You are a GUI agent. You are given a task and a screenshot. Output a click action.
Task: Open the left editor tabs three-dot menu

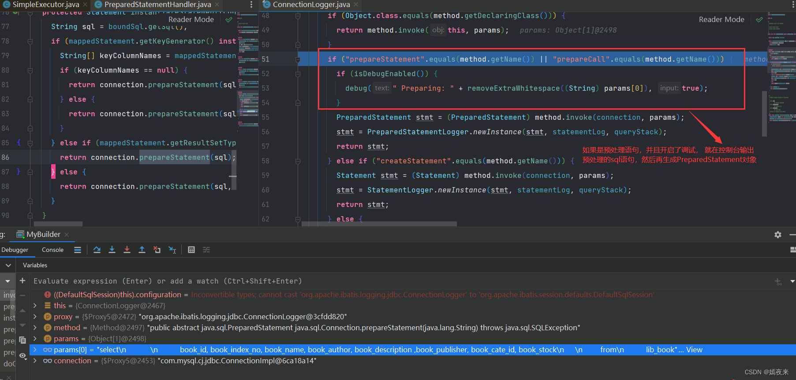pos(251,4)
